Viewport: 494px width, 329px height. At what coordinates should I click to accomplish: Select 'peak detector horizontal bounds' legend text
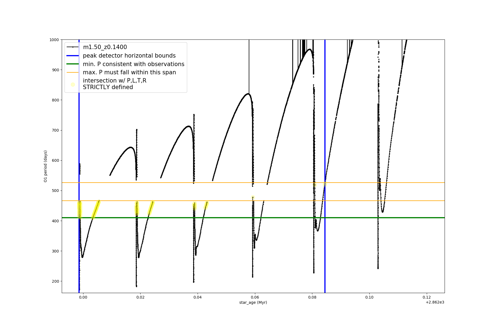click(129, 56)
